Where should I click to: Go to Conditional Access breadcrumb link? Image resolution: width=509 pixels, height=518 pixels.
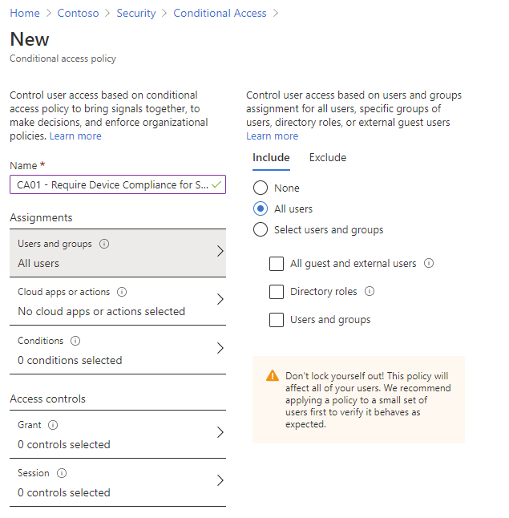click(218, 13)
